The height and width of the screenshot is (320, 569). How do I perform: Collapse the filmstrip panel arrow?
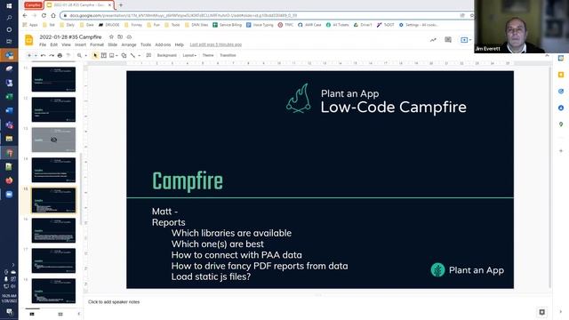(x=79, y=314)
